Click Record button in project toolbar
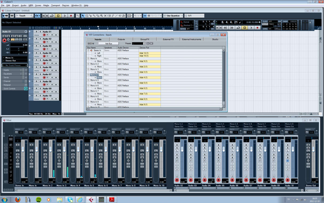This screenshot has height=203, width=324. [71, 16]
